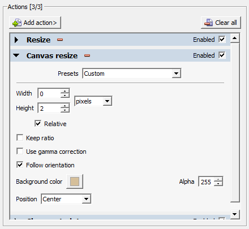Click the Add action button
The height and width of the screenshot is (229, 249).
(x=35, y=23)
